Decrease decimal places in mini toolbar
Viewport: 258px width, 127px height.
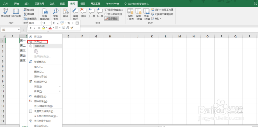pyautogui.click(x=67, y=28)
